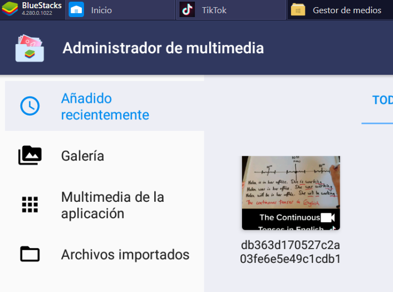This screenshot has width=393, height=292.
Task: Select Multimedia de la aplicación
Action: click(113, 205)
